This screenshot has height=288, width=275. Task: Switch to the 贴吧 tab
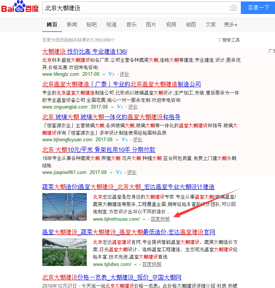point(92,25)
